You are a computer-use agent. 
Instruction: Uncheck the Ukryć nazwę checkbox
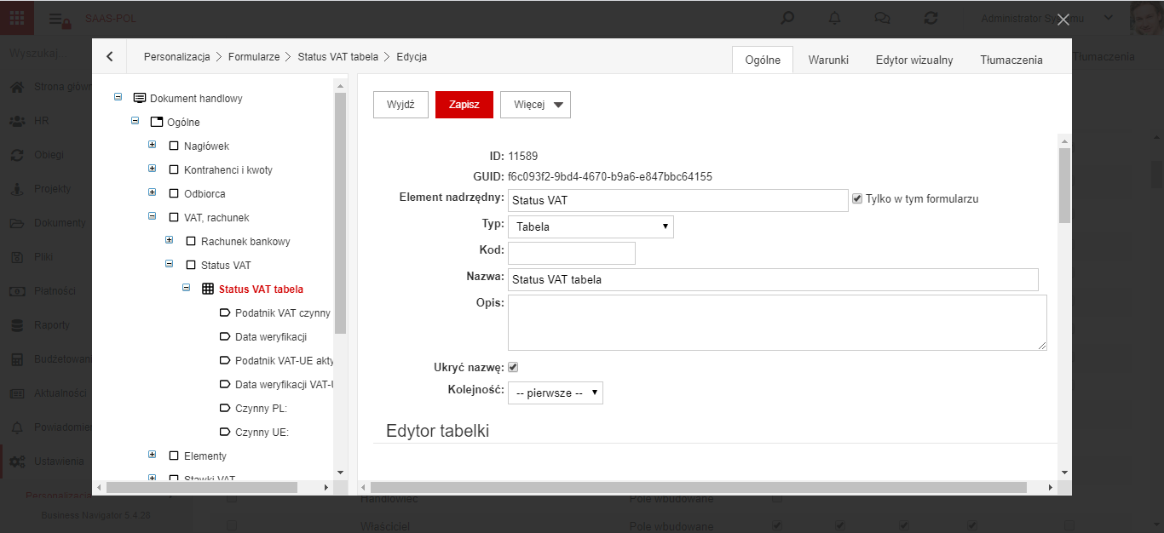point(513,368)
